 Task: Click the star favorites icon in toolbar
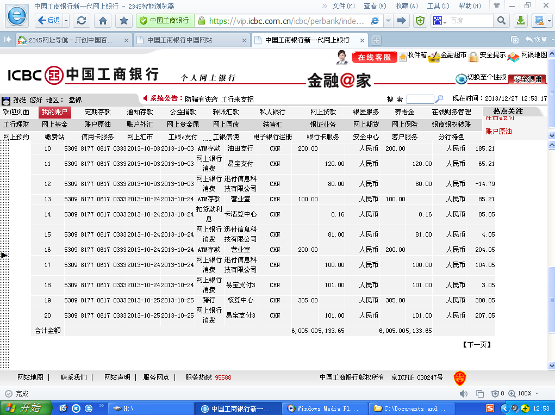(x=123, y=21)
